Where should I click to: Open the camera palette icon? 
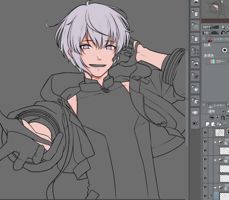click(x=195, y=124)
